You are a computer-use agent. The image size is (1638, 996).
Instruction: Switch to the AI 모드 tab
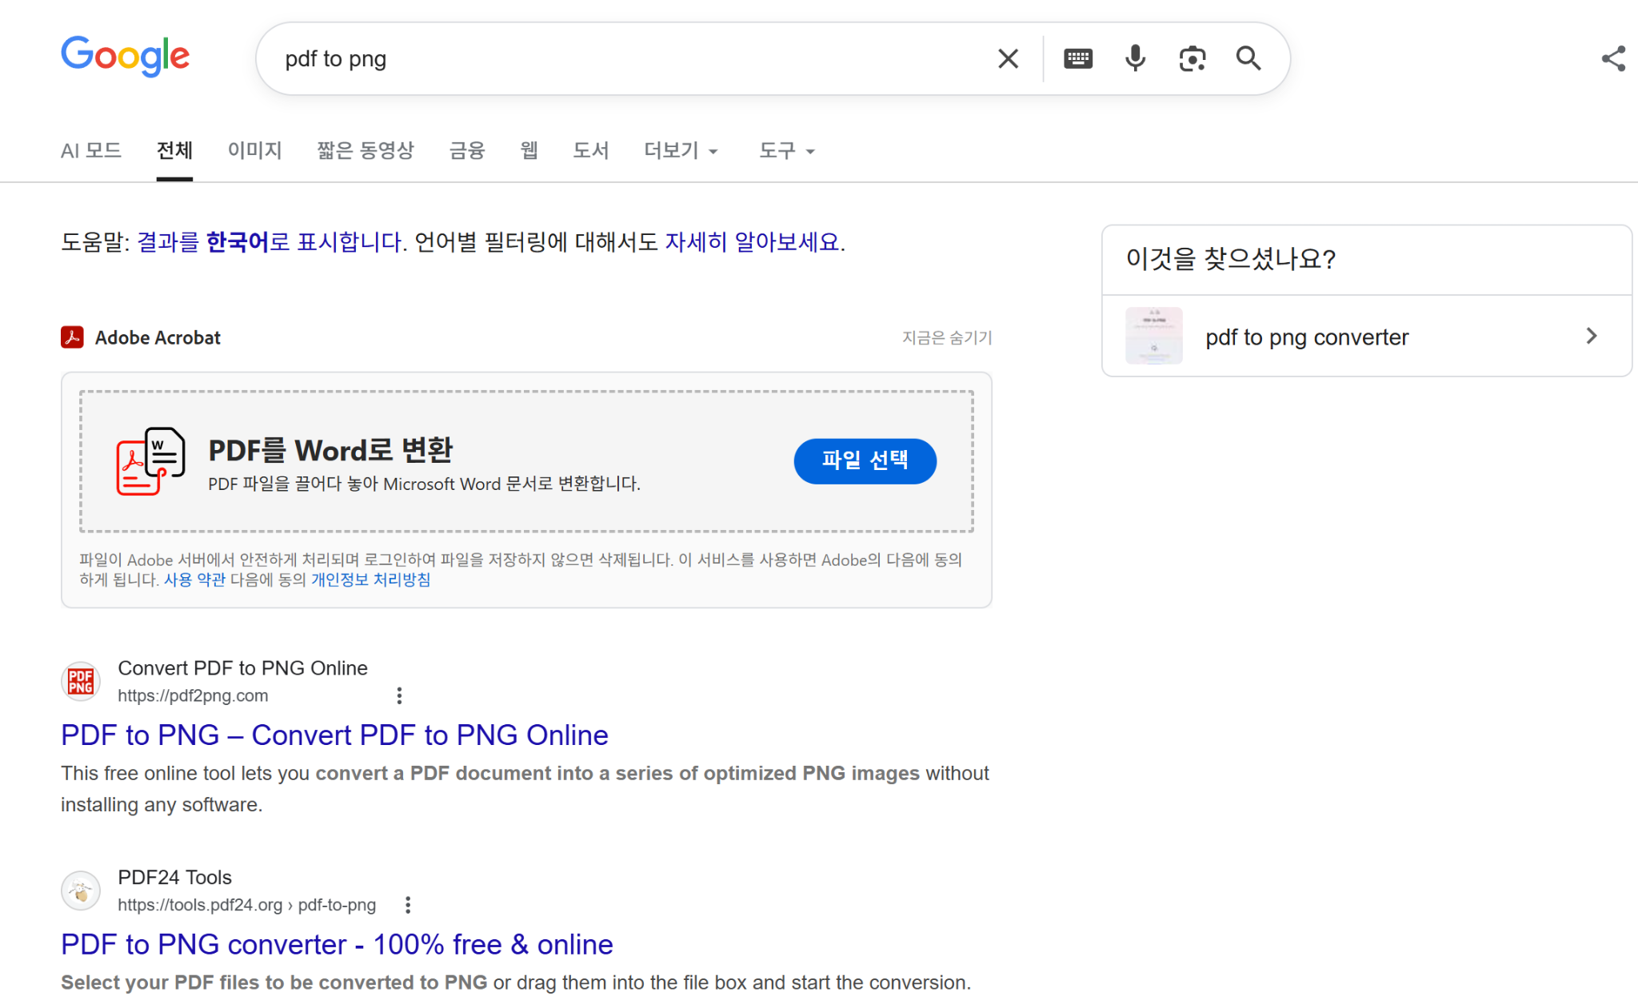pos(91,150)
